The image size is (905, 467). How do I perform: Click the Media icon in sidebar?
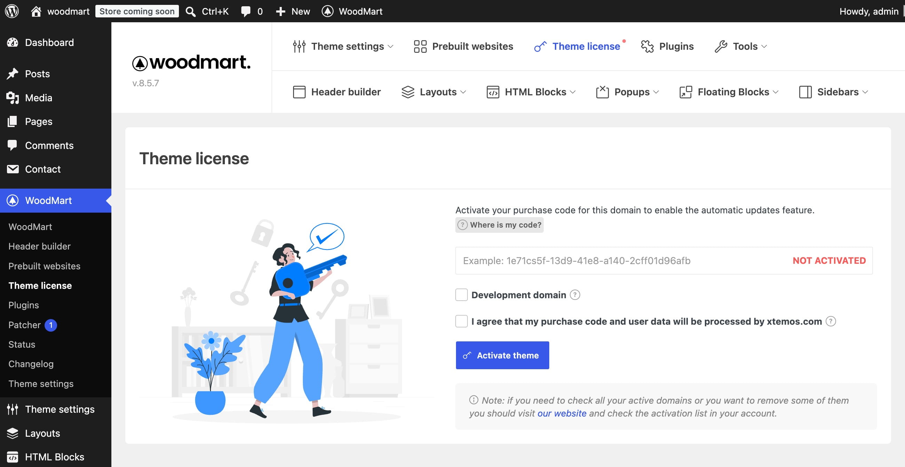(13, 98)
